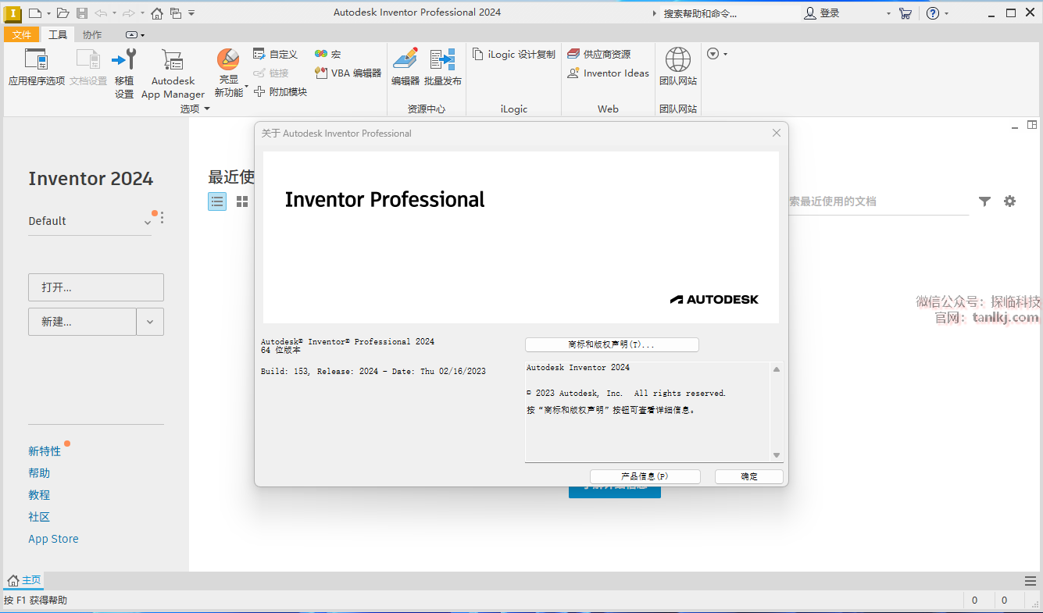Switch recent documents to list view

[x=217, y=201]
